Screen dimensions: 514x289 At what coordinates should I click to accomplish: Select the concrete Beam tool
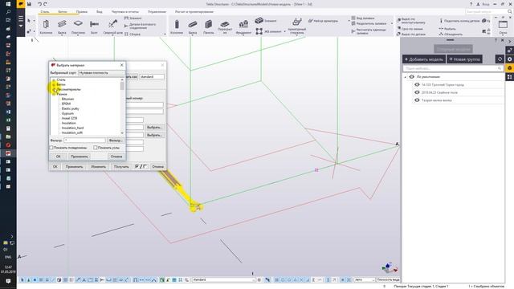(193, 26)
